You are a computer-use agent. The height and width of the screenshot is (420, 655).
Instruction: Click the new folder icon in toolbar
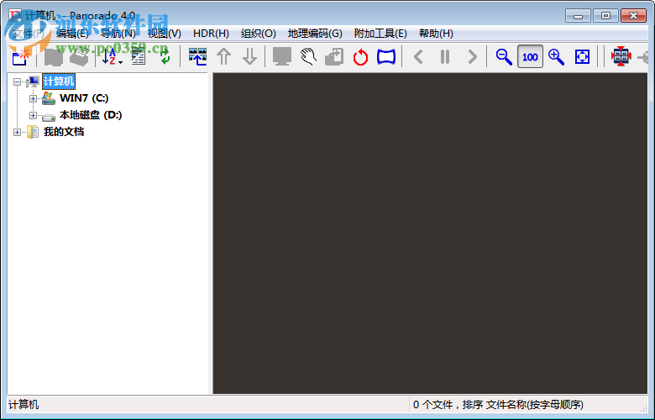[x=20, y=57]
